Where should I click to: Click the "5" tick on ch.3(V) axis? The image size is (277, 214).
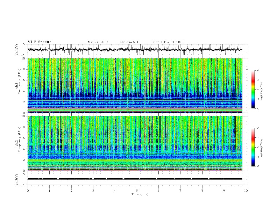[24, 174]
